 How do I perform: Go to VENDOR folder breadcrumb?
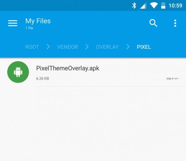[68, 47]
